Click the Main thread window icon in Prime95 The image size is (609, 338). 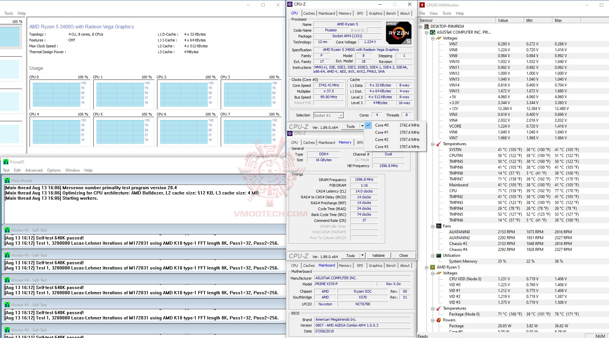pyautogui.click(x=7, y=180)
